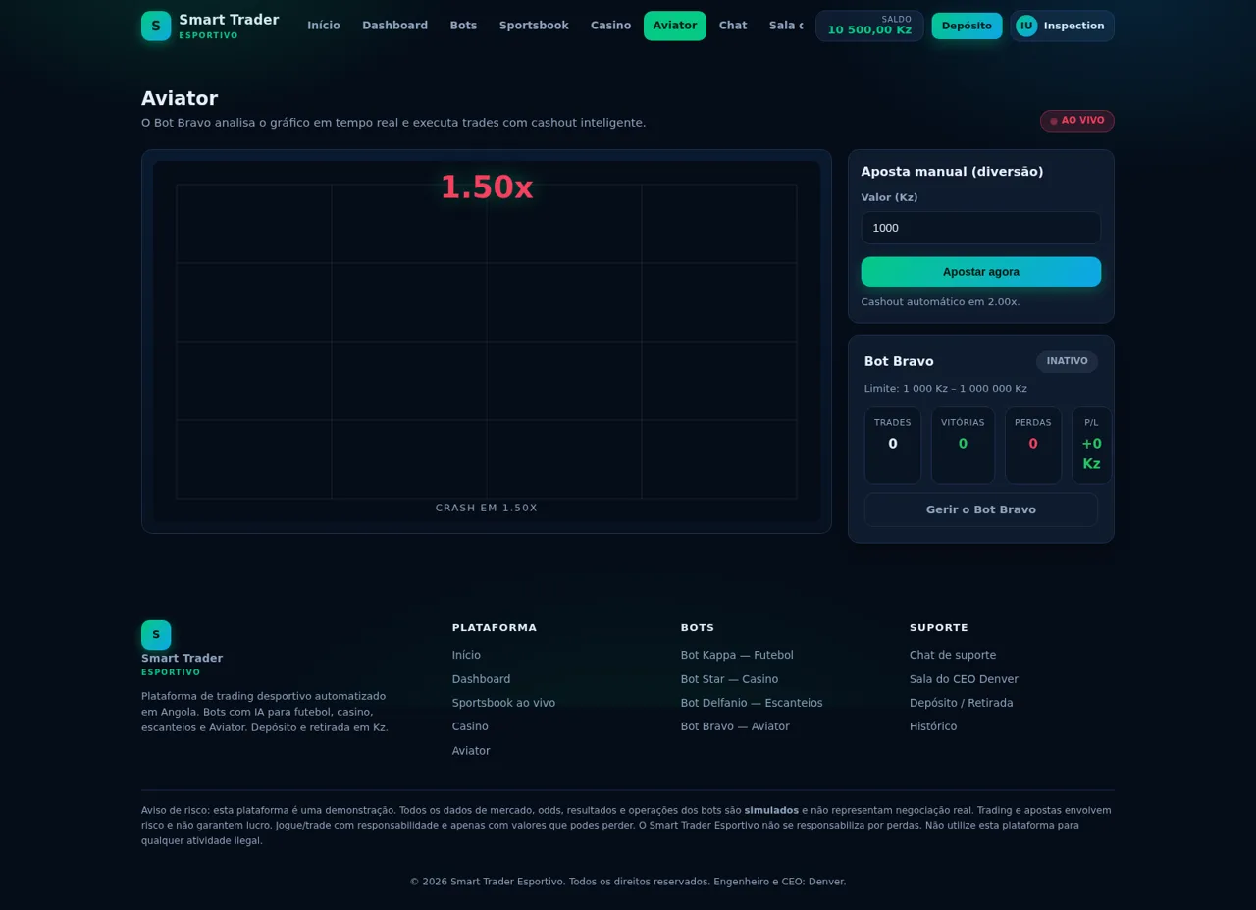Image resolution: width=1256 pixels, height=910 pixels.
Task: Open footer link Dashboard
Action: tap(482, 679)
